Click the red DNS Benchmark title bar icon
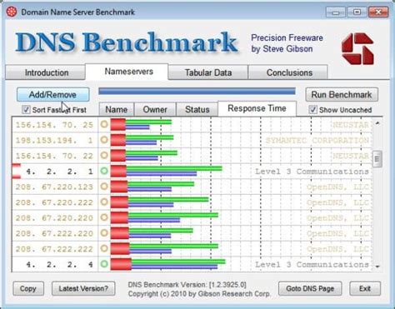Image resolution: width=395 pixels, height=309 pixels. click(x=12, y=12)
